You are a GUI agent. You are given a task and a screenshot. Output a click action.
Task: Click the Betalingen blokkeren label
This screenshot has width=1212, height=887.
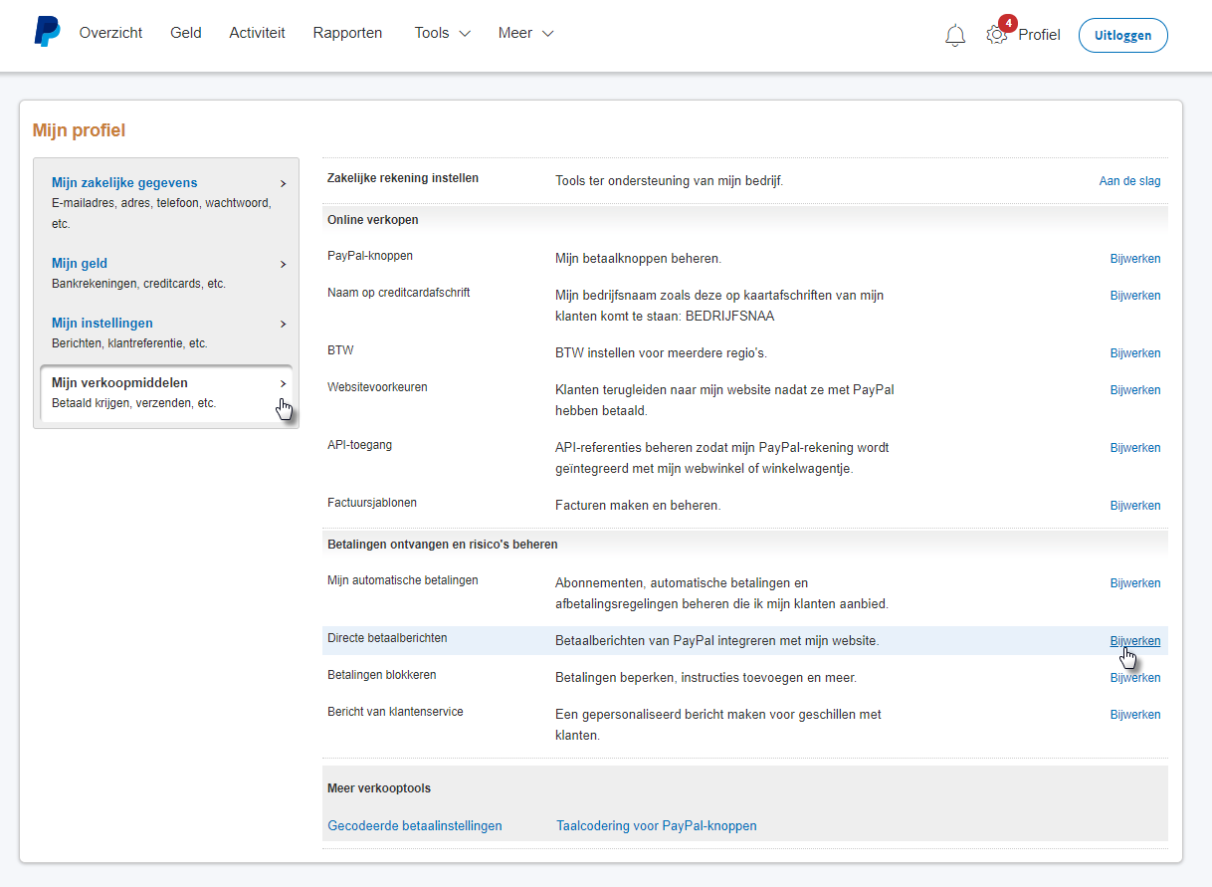click(x=382, y=675)
